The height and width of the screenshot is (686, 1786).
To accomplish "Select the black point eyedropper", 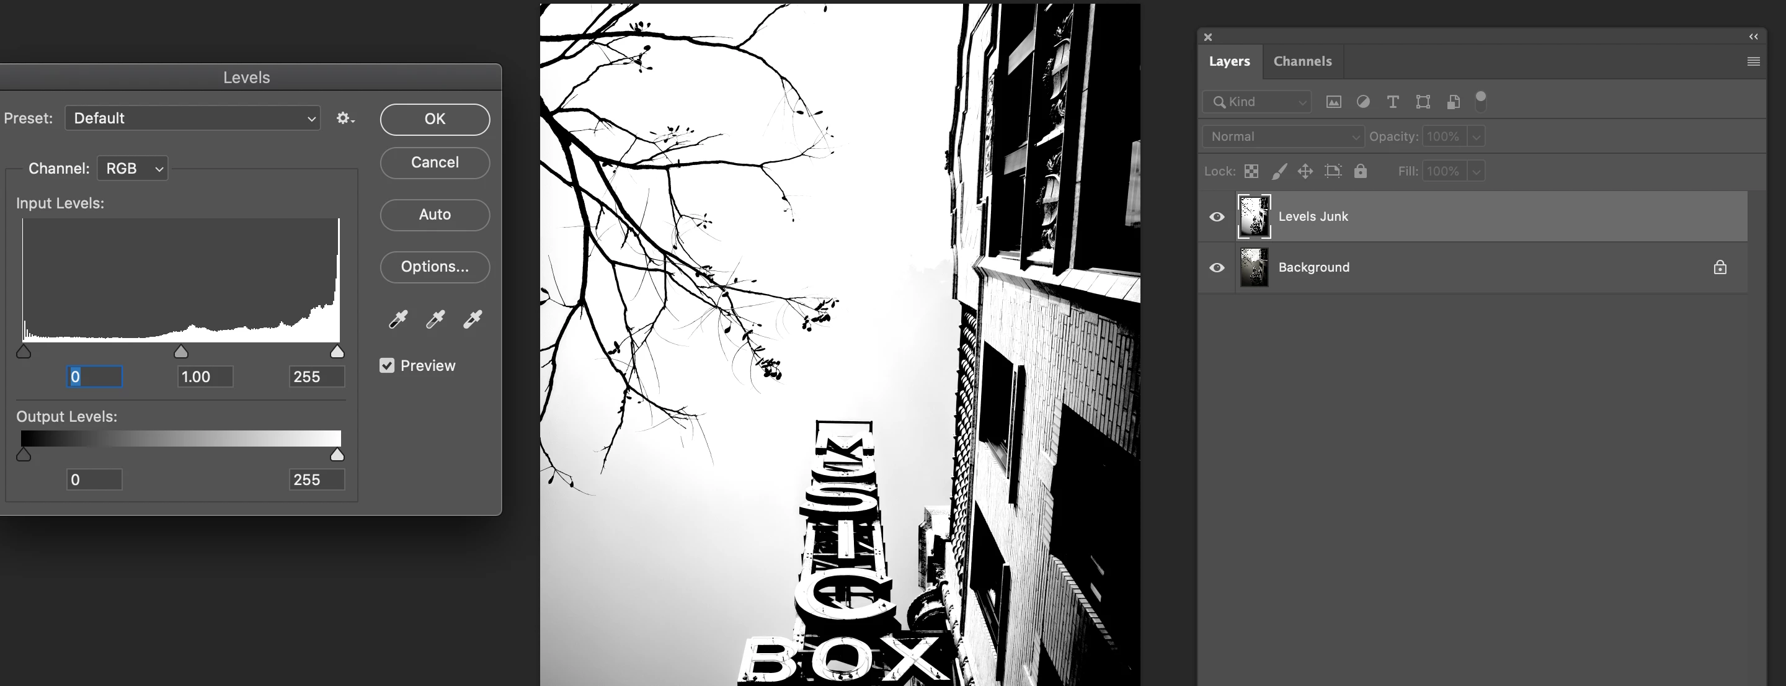I will [x=398, y=319].
